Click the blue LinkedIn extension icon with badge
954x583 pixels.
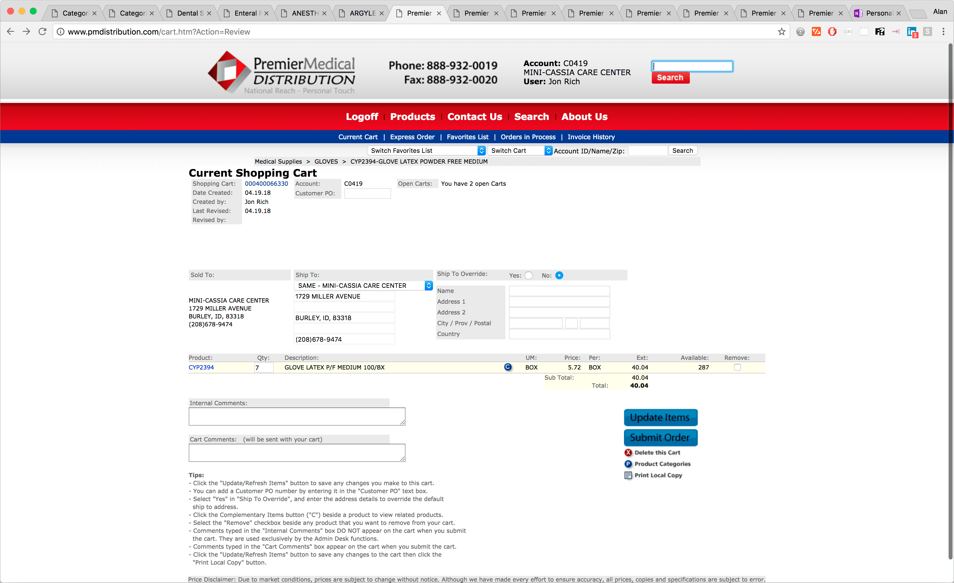click(912, 32)
